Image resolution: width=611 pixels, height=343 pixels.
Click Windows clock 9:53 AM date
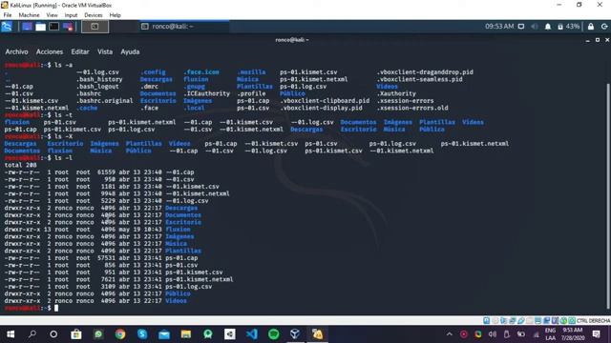coord(573,334)
